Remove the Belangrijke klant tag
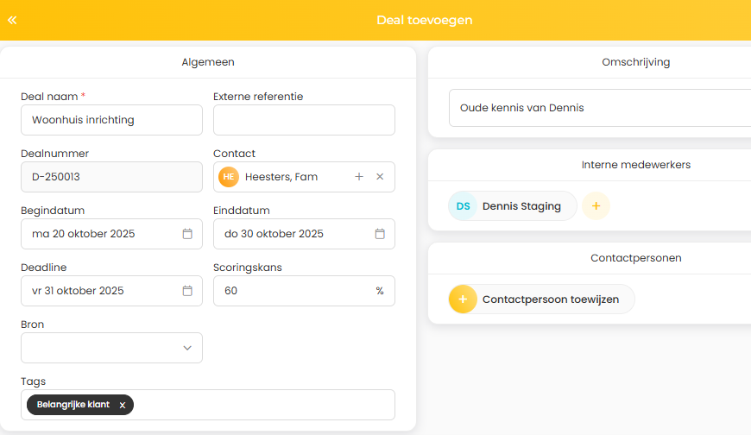This screenshot has height=435, width=751. click(x=123, y=405)
